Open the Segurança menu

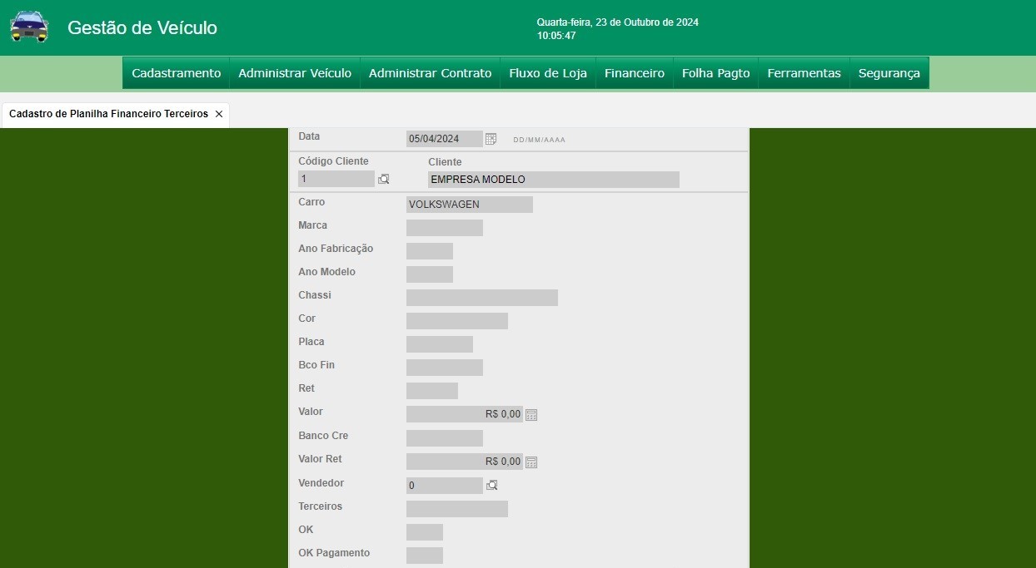click(889, 73)
